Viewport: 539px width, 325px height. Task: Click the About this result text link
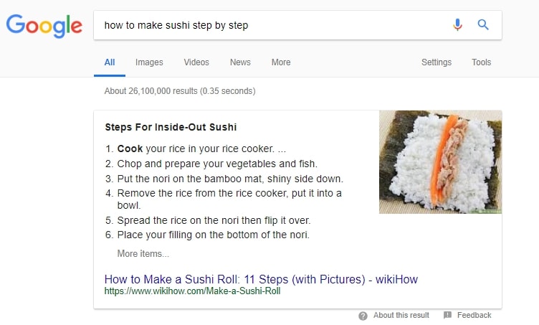(x=401, y=315)
